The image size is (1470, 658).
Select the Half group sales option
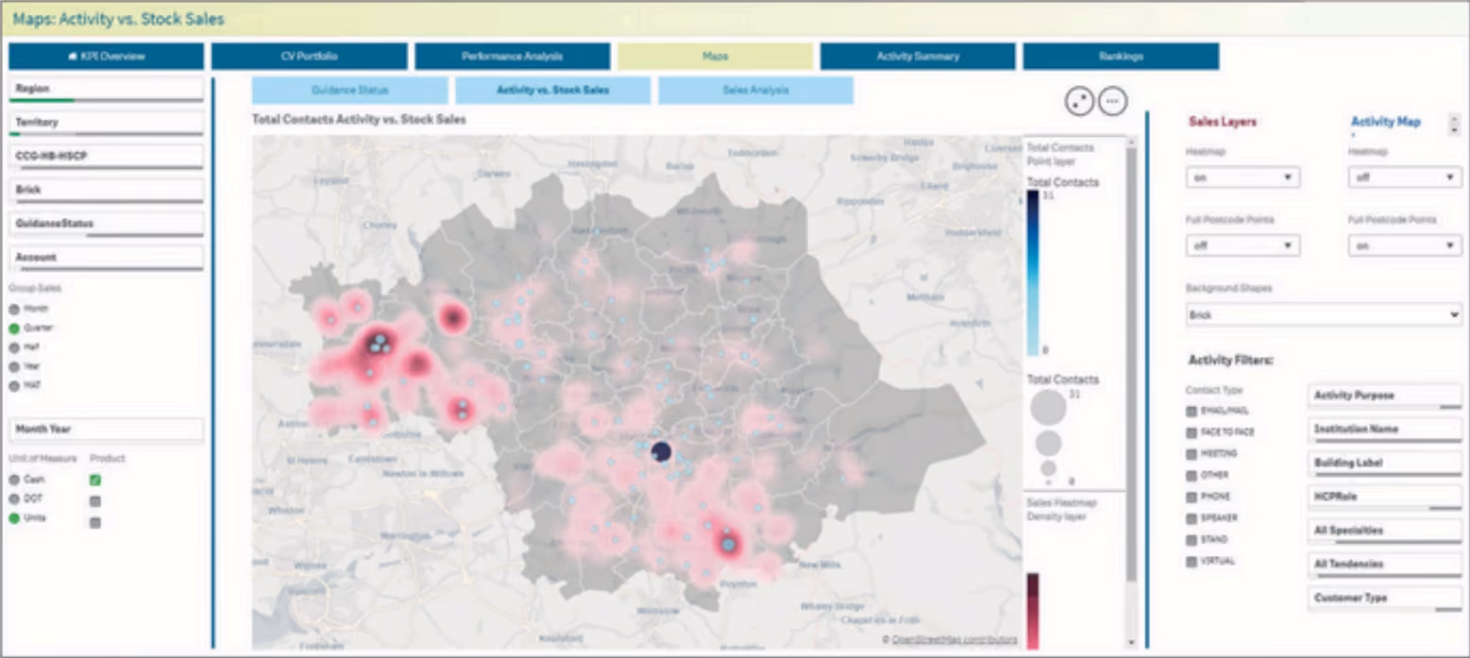click(x=14, y=346)
